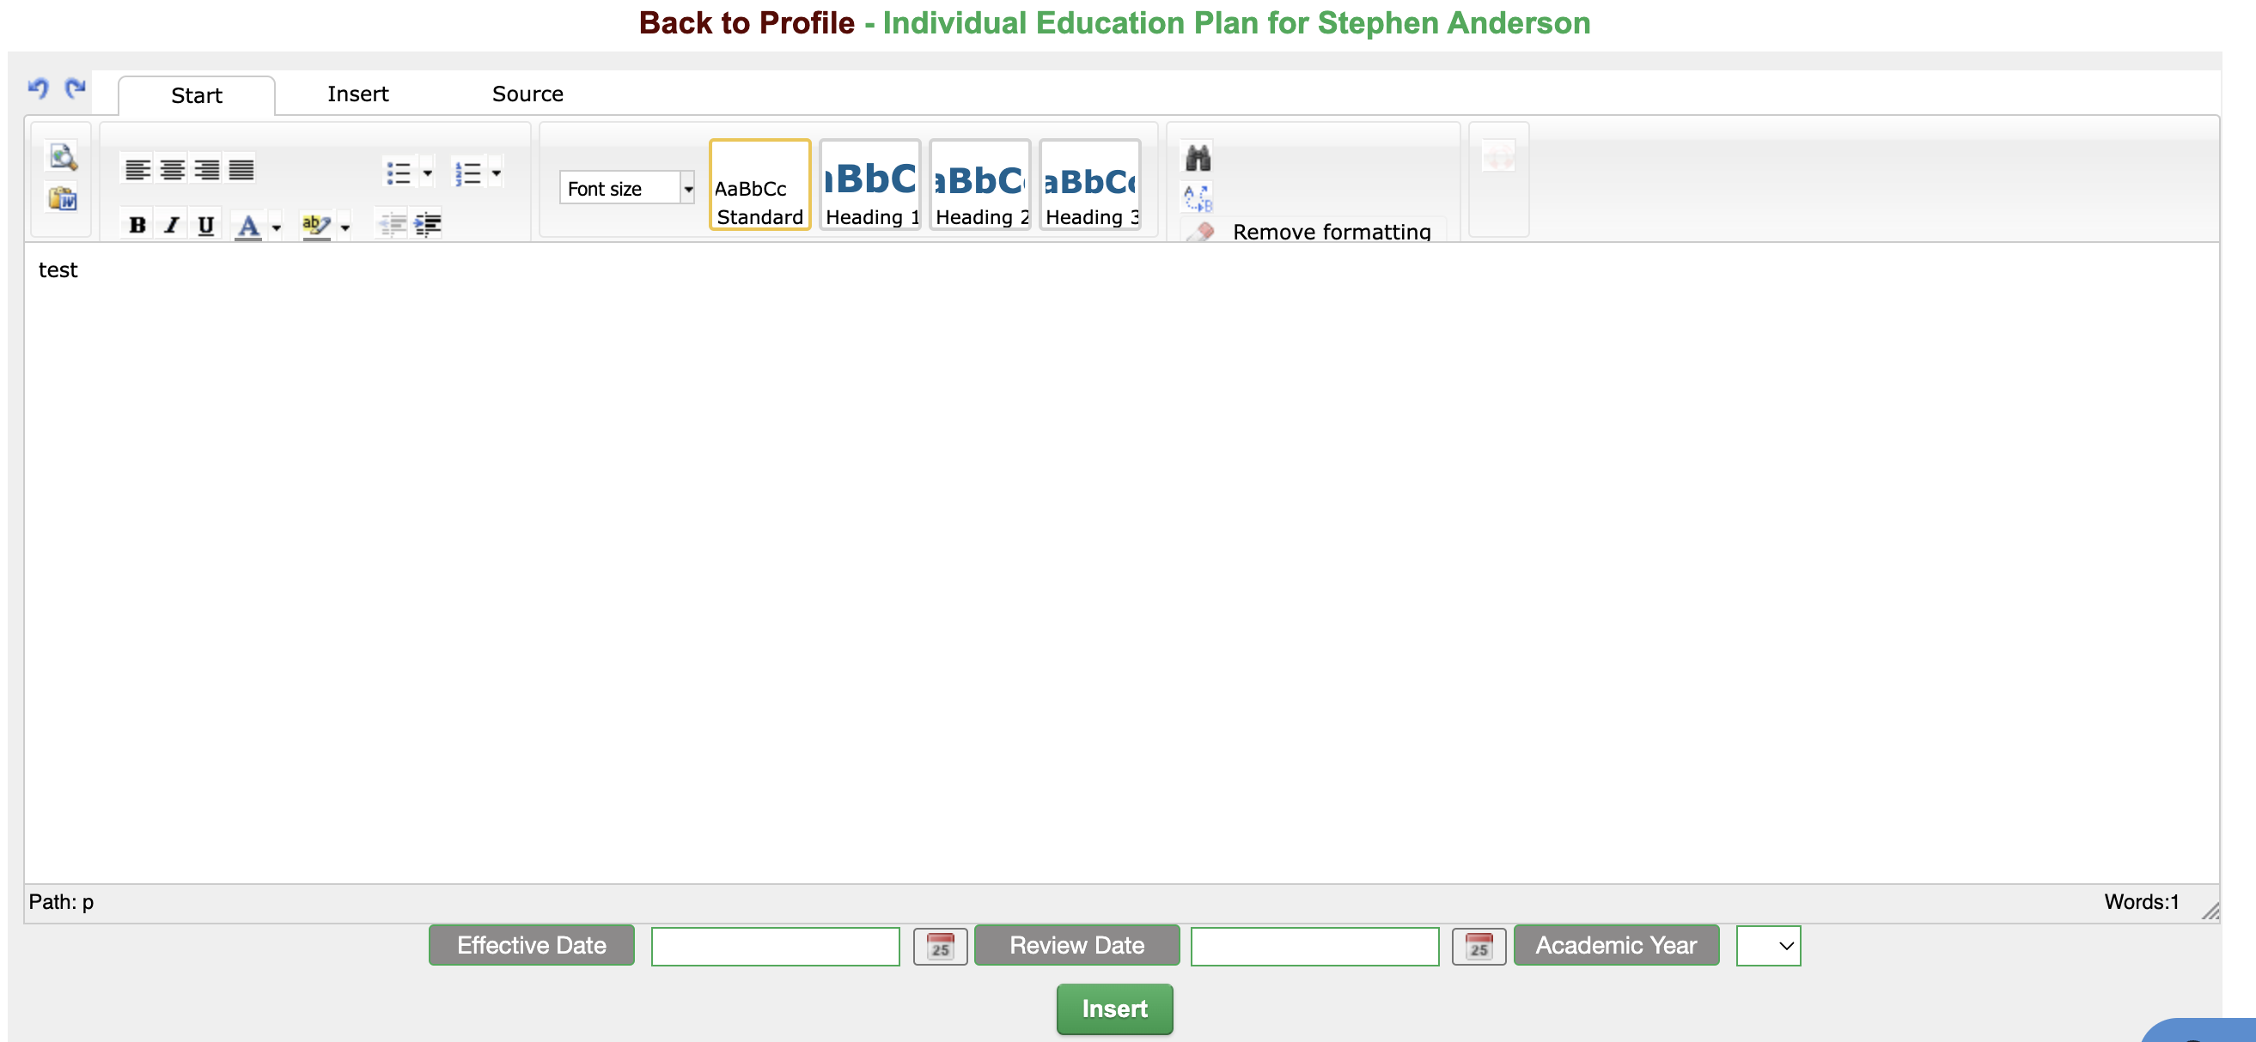
Task: Redo the last undone edit
Action: 76,88
